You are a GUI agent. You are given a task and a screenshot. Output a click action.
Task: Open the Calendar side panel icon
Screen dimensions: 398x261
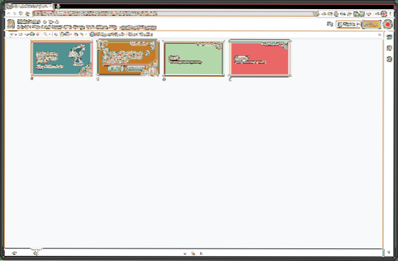tap(389, 37)
